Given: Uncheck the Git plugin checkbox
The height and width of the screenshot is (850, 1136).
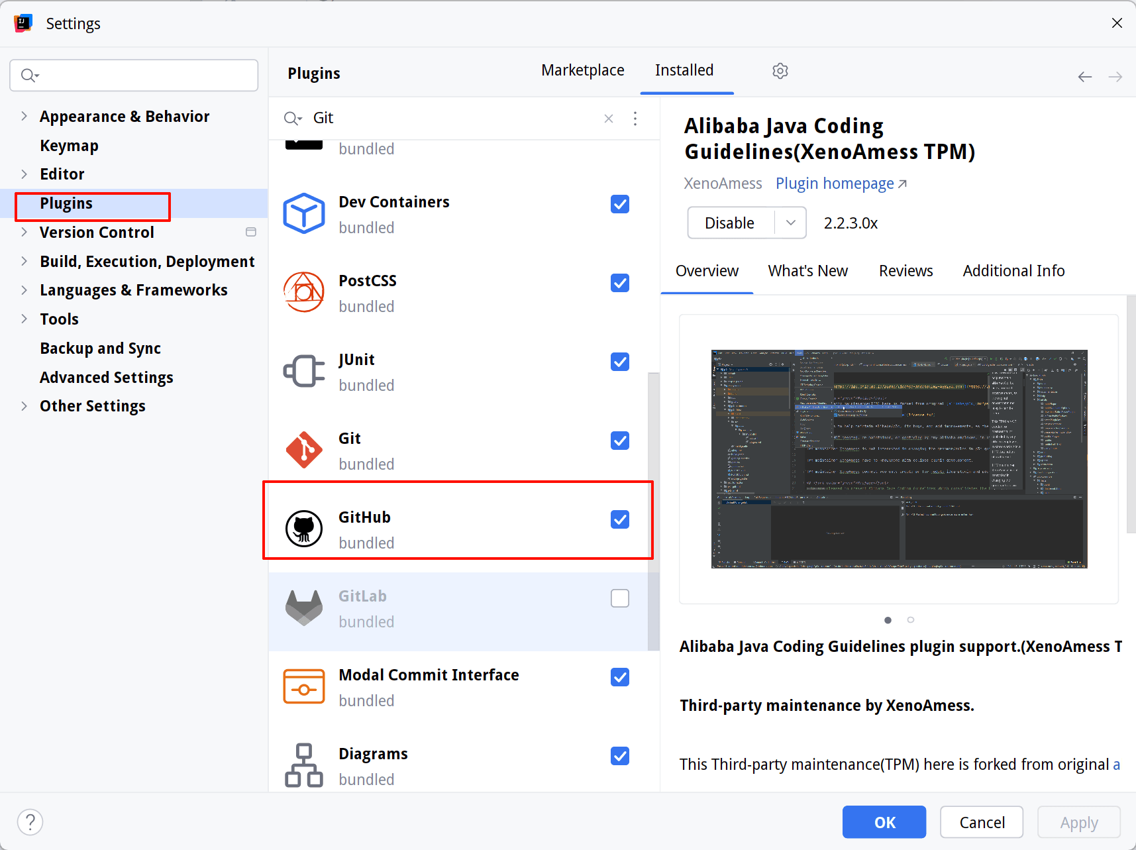Looking at the screenshot, I should pyautogui.click(x=620, y=441).
